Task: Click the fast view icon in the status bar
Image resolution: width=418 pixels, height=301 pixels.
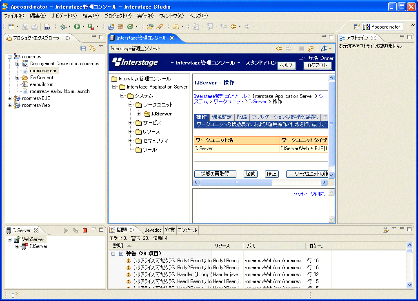Action: tap(14, 294)
